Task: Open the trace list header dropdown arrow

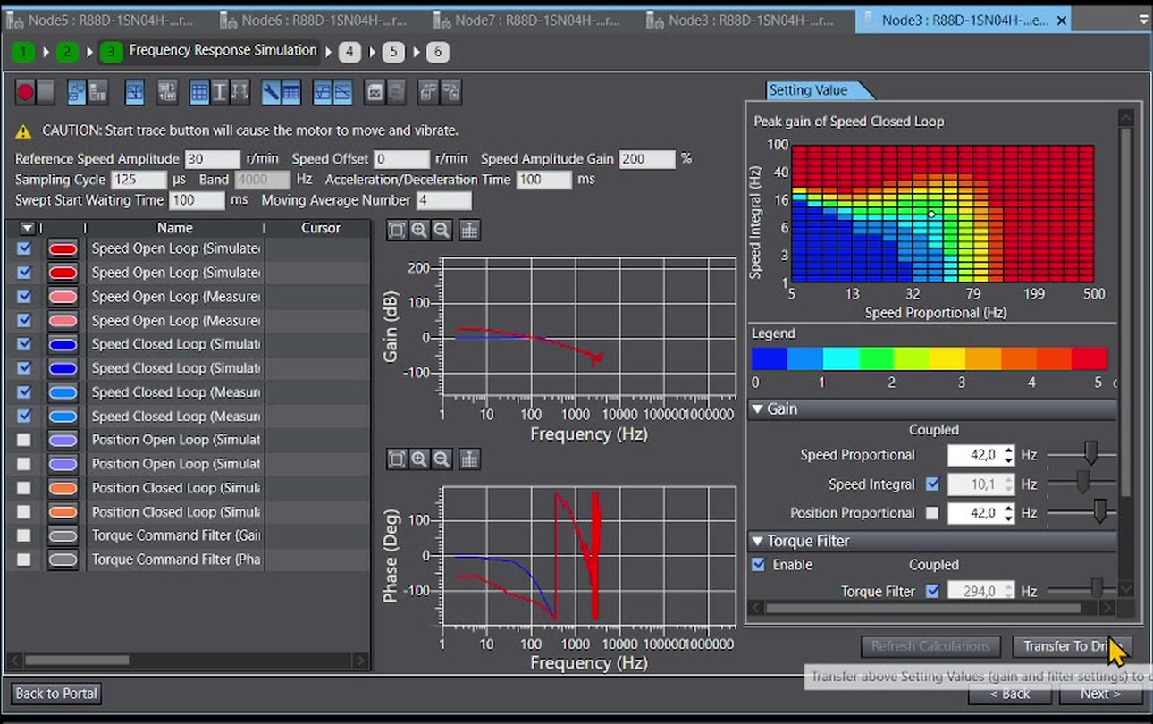Action: pyautogui.click(x=28, y=228)
